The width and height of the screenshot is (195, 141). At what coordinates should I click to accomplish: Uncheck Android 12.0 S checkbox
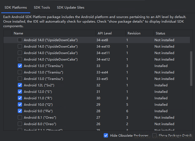(x=20, y=91)
